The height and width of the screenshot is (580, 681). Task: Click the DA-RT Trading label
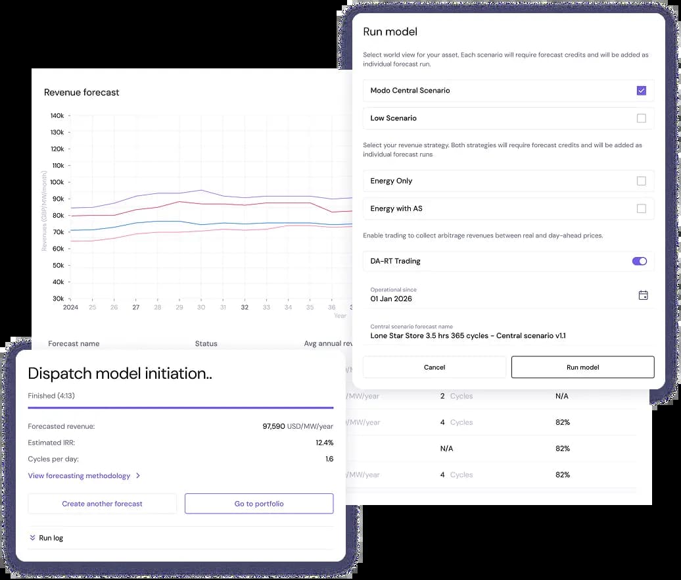(x=395, y=261)
